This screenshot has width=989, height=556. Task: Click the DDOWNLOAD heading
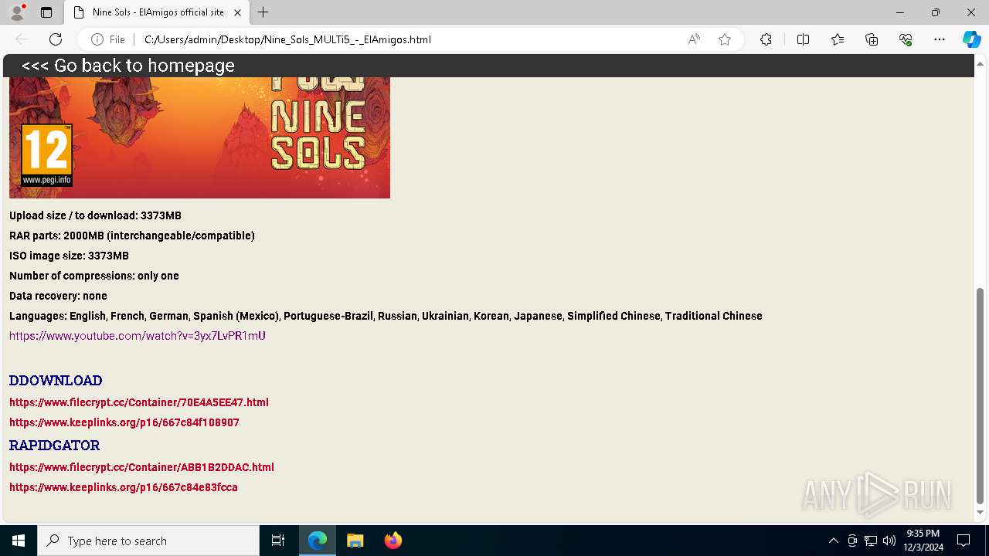pyautogui.click(x=56, y=381)
